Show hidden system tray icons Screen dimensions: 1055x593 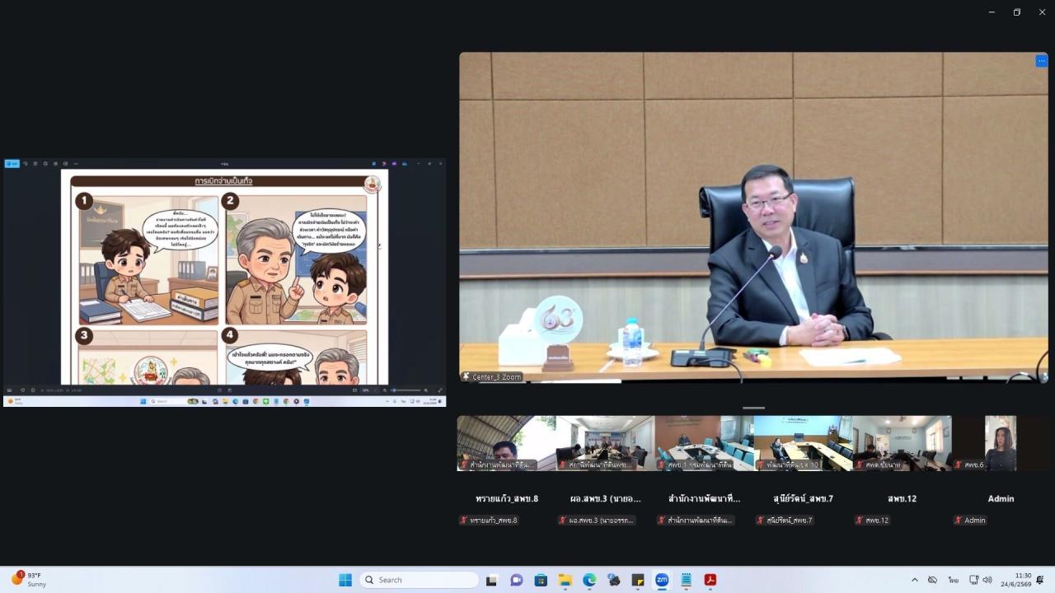(914, 580)
